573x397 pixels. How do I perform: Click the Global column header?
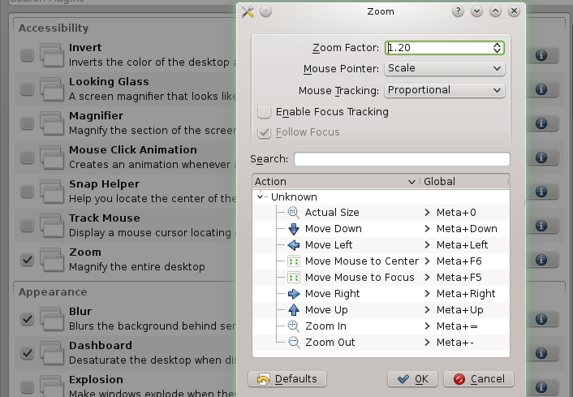click(x=464, y=182)
